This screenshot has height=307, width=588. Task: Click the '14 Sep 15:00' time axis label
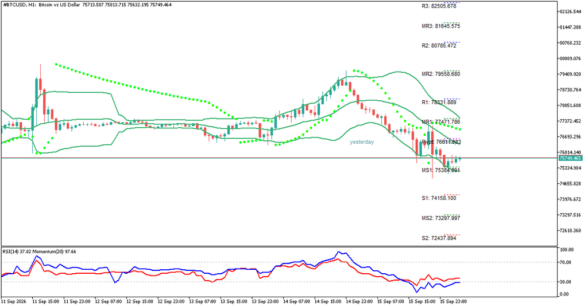coord(328,301)
